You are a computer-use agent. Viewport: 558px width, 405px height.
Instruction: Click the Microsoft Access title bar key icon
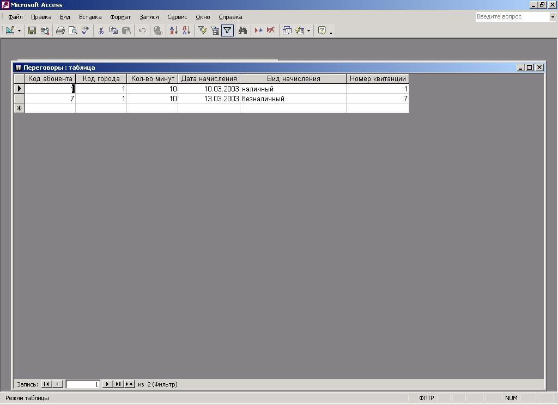click(5, 4)
